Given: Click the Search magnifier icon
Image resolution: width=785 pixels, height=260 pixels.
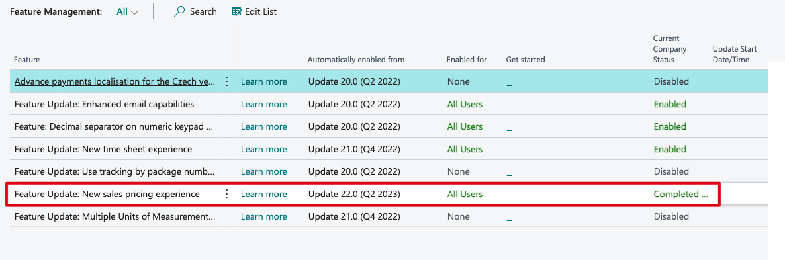Looking at the screenshot, I should pos(179,11).
